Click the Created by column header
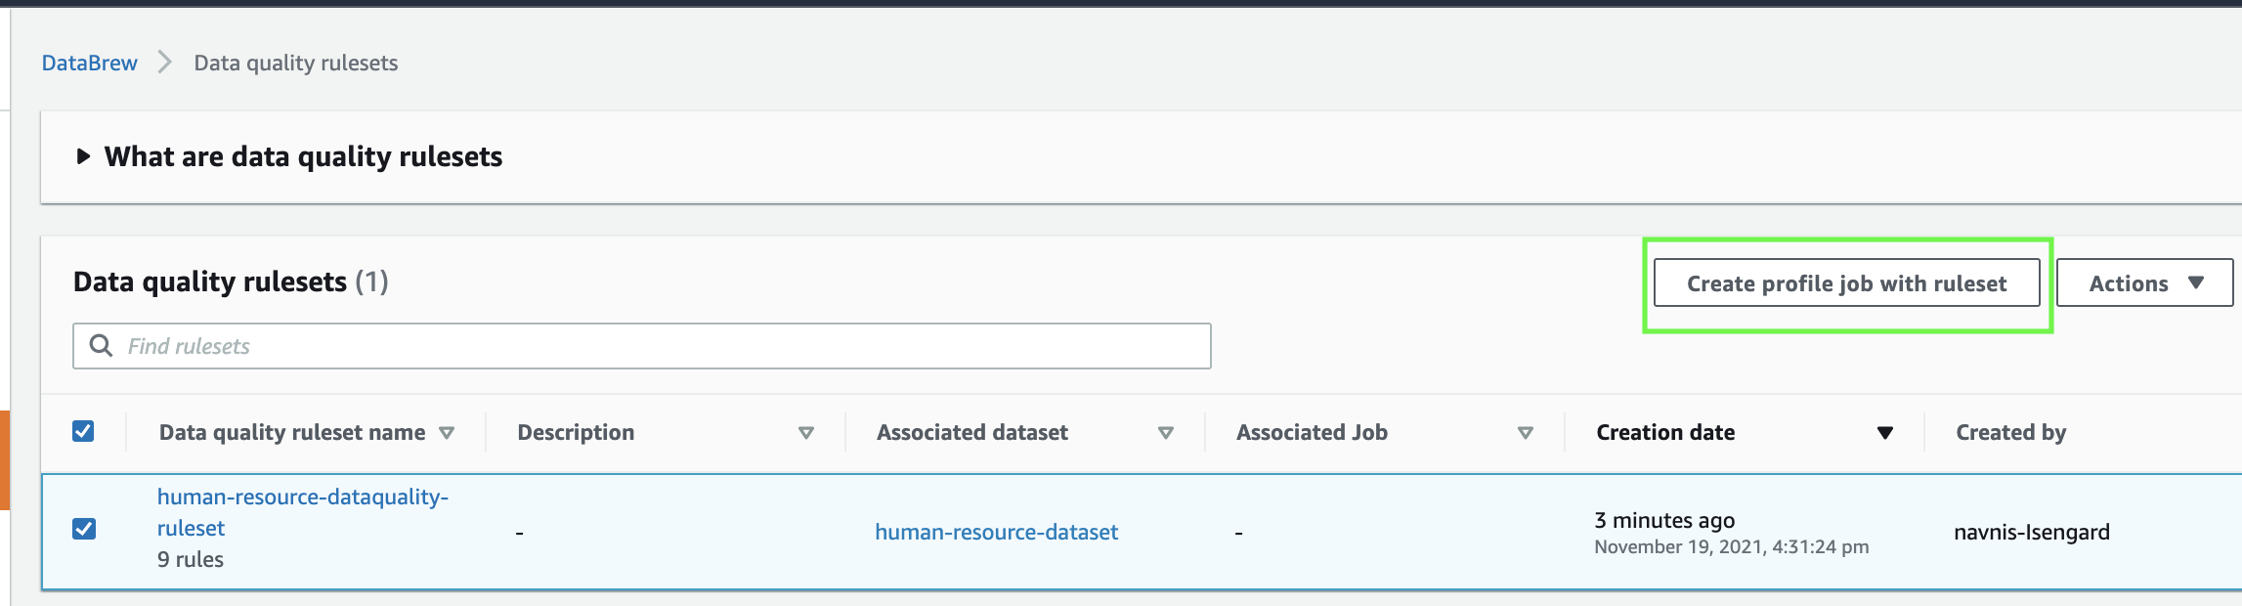 [x=2010, y=432]
